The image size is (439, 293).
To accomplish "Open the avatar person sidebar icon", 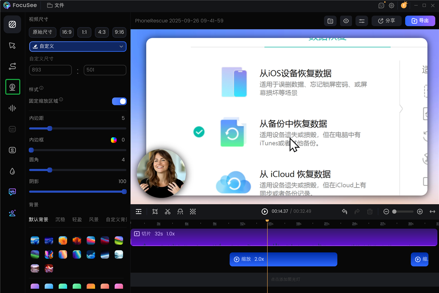I will [12, 213].
